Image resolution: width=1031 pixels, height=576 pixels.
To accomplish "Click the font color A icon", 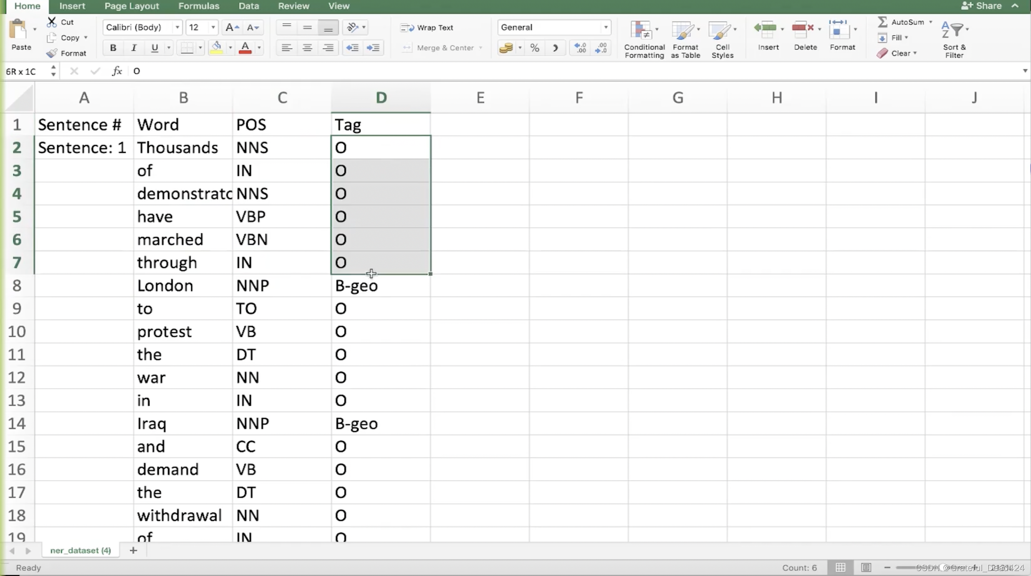I will (x=245, y=48).
